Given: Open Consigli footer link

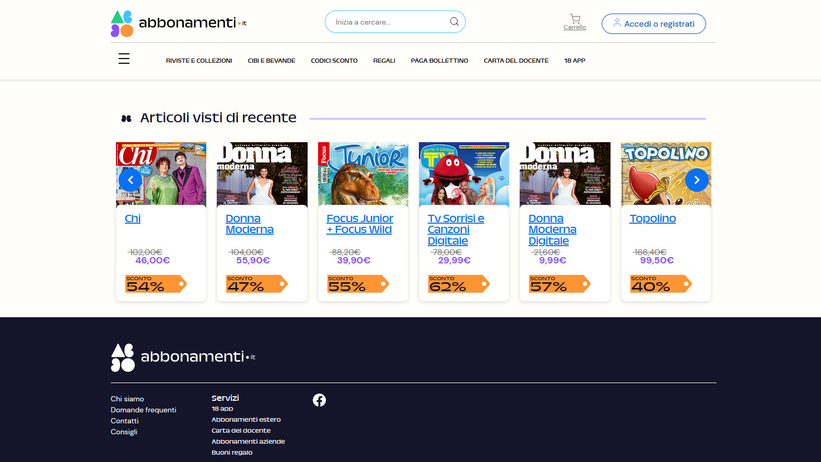Looking at the screenshot, I should (x=124, y=432).
